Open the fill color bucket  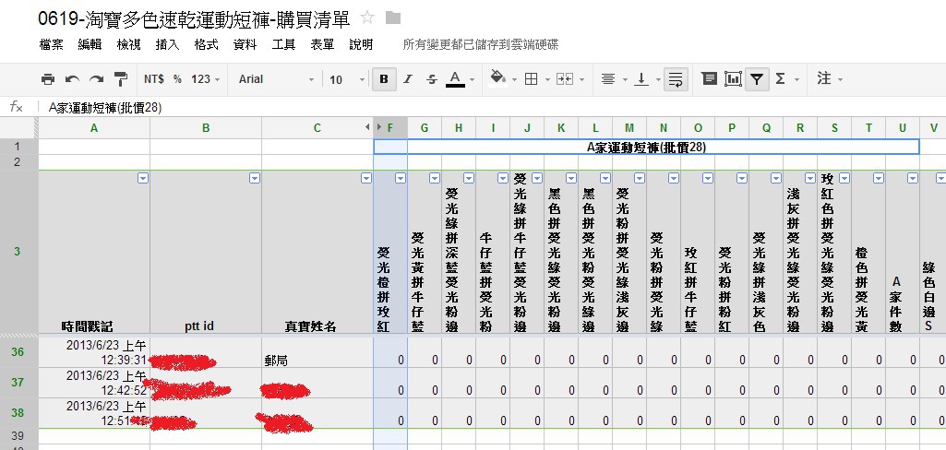pyautogui.click(x=499, y=79)
